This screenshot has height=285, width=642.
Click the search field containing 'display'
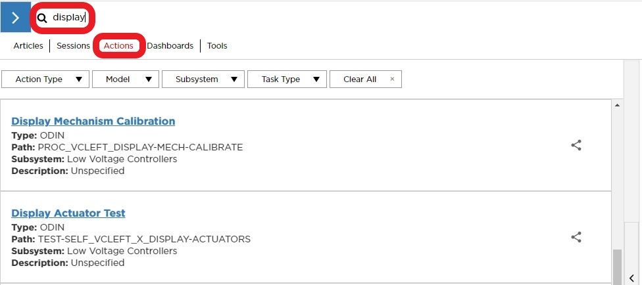(70, 18)
